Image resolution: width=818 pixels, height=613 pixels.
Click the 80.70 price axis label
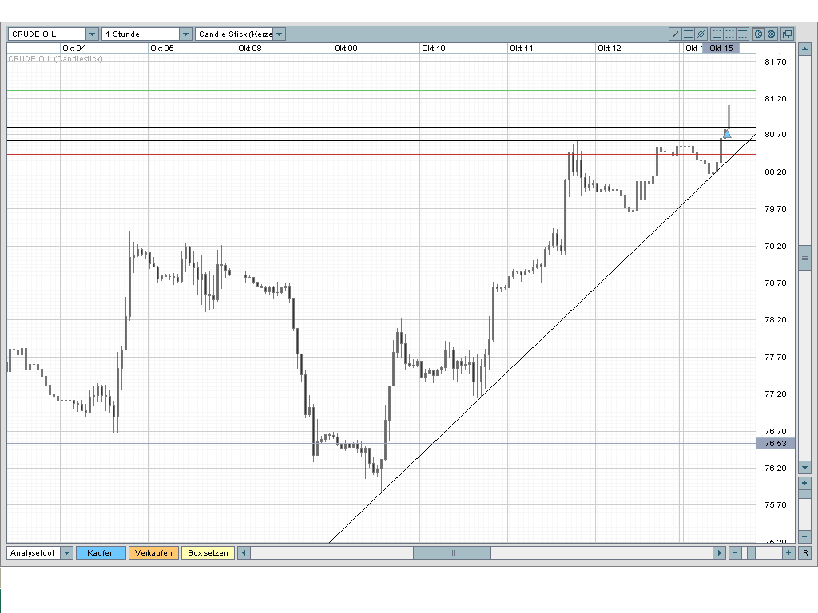pos(775,134)
